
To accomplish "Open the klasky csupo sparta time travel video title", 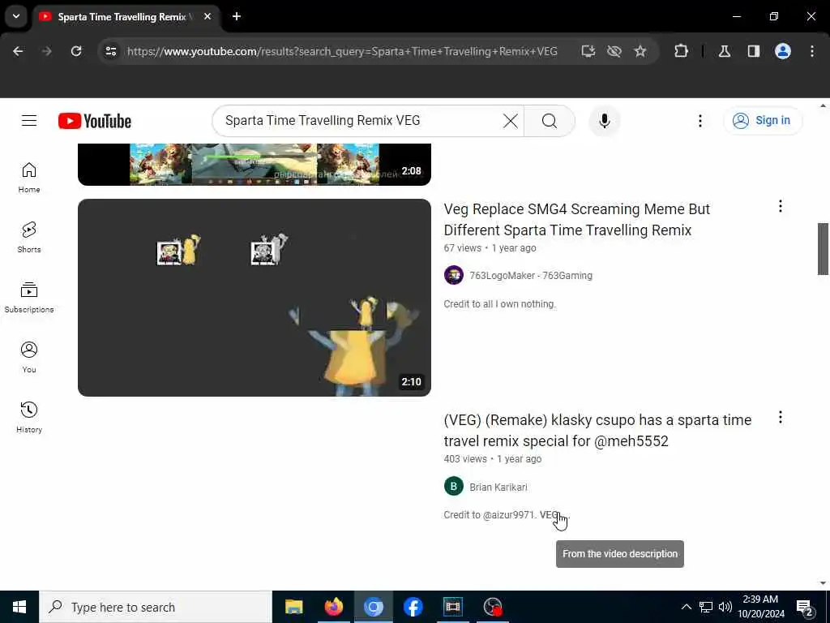I will [x=597, y=430].
